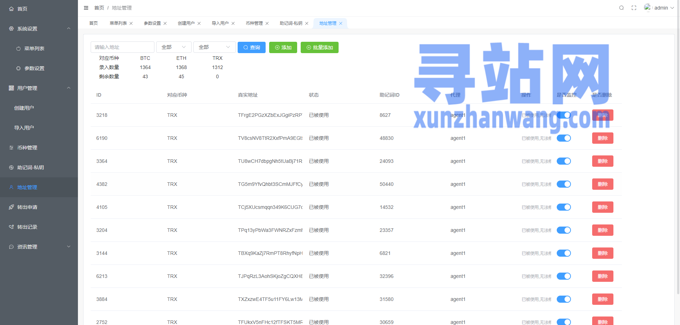Click the admin avatar image
The height and width of the screenshot is (325, 680).
tap(647, 7)
